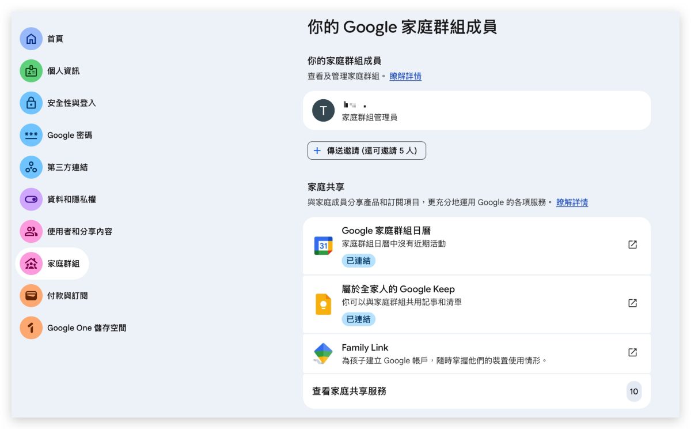Viewport: 691px width, 429px height.
Task: Click the Family Link app icon
Action: click(323, 353)
